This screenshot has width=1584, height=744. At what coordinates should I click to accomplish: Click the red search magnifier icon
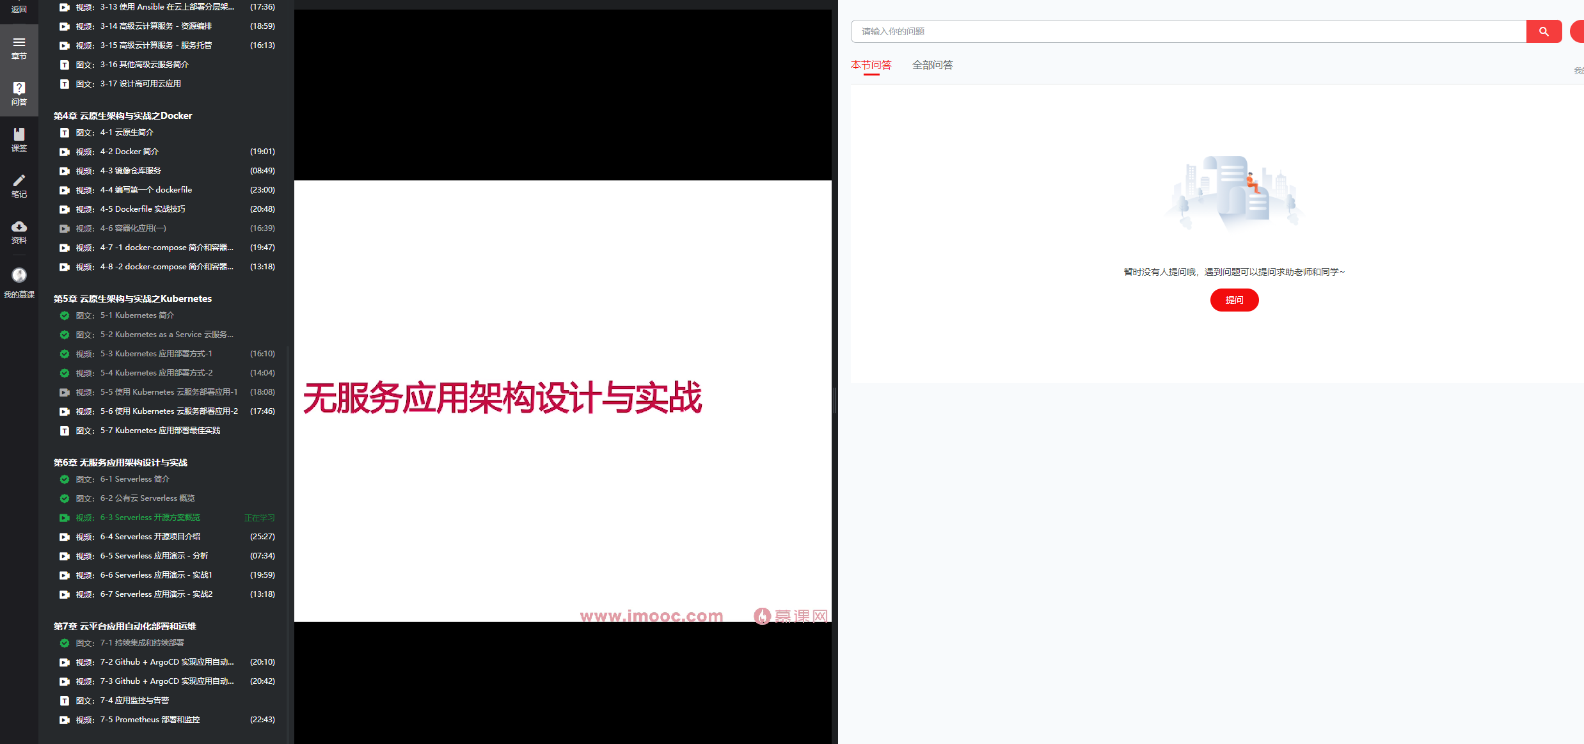coord(1544,31)
